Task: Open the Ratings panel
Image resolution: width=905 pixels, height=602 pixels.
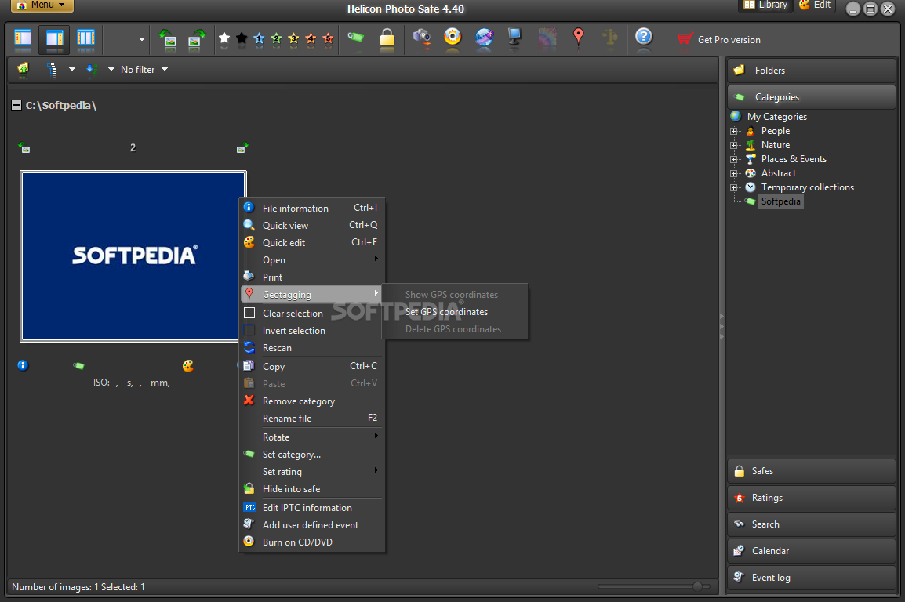Action: tap(811, 498)
